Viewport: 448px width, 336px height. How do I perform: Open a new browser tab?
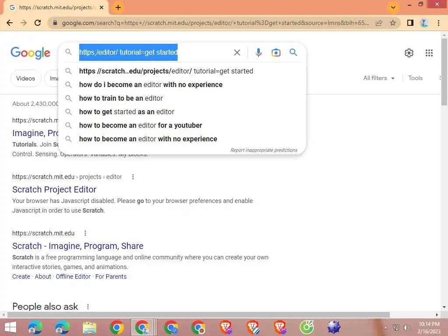tap(118, 7)
